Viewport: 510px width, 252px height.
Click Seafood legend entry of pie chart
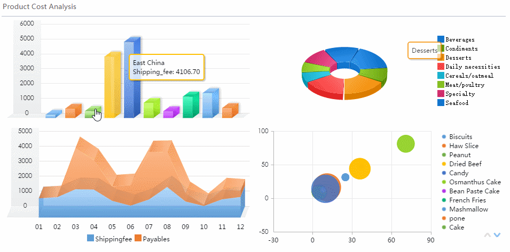(457, 103)
